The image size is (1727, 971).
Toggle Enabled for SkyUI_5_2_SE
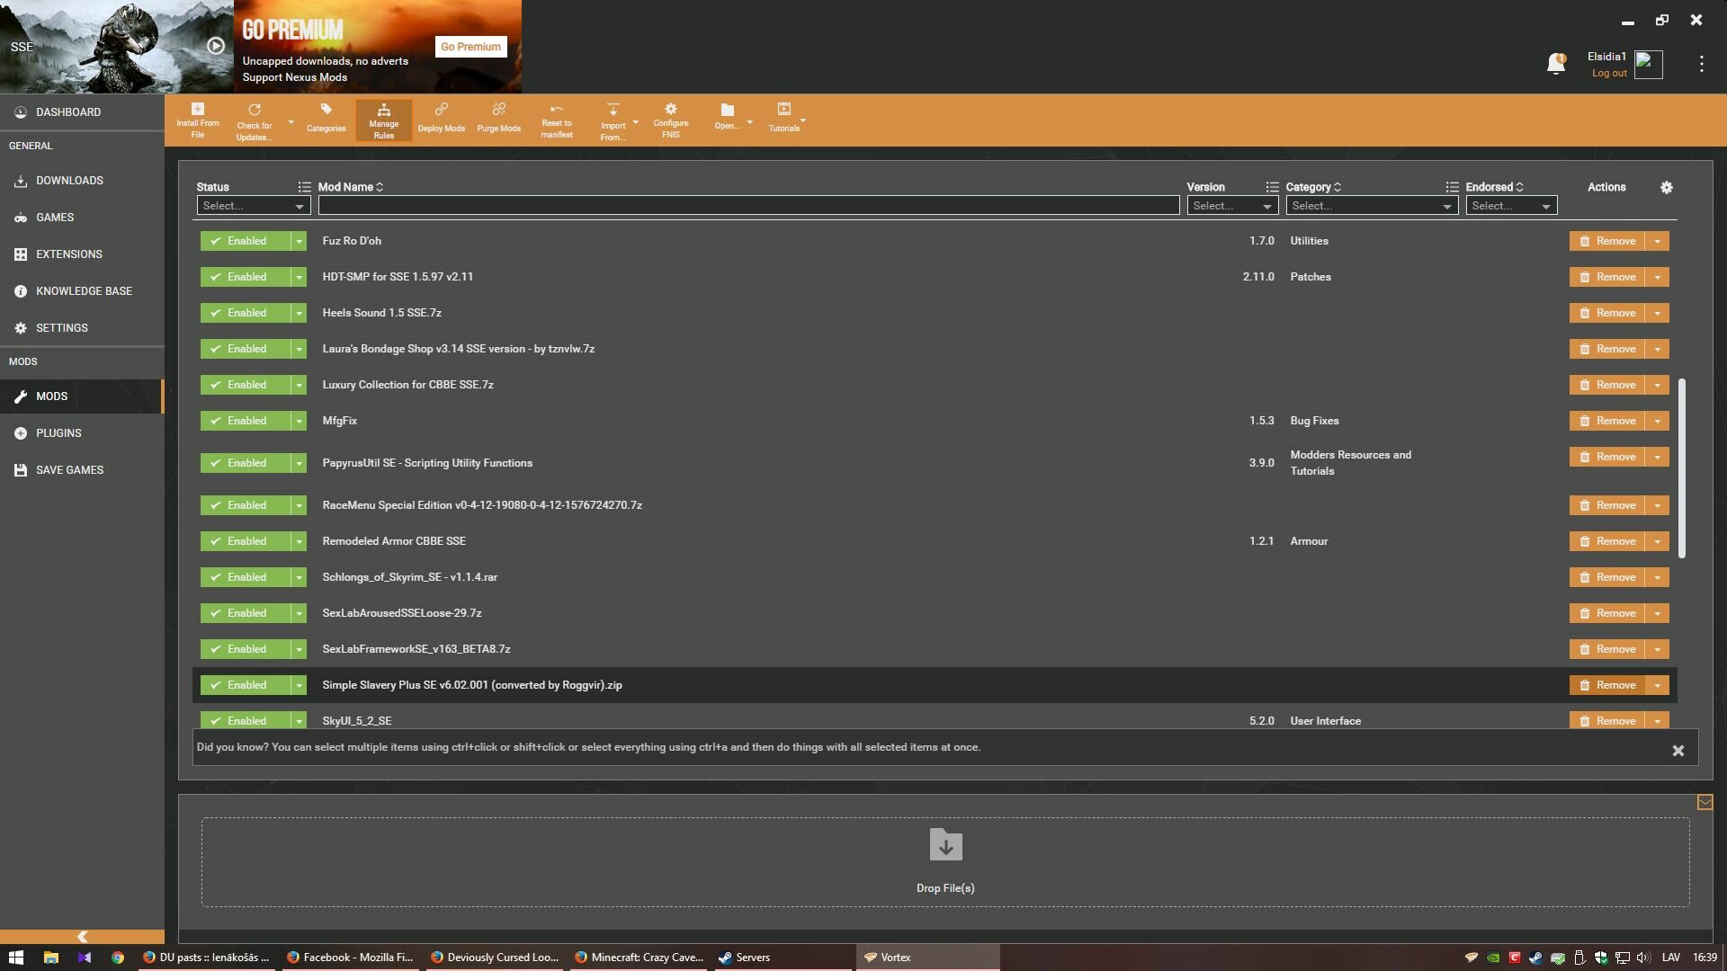[x=245, y=720]
